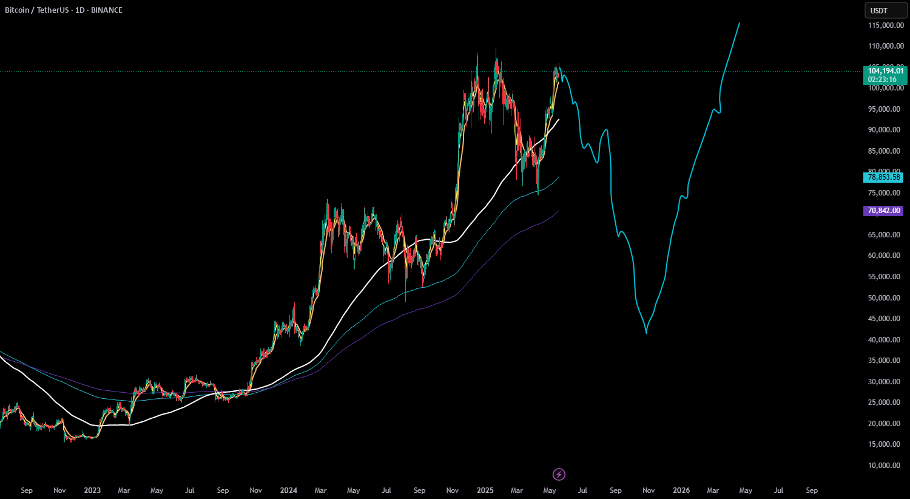Click the 30,000.00 price scale label
The image size is (910, 499).
click(884, 382)
